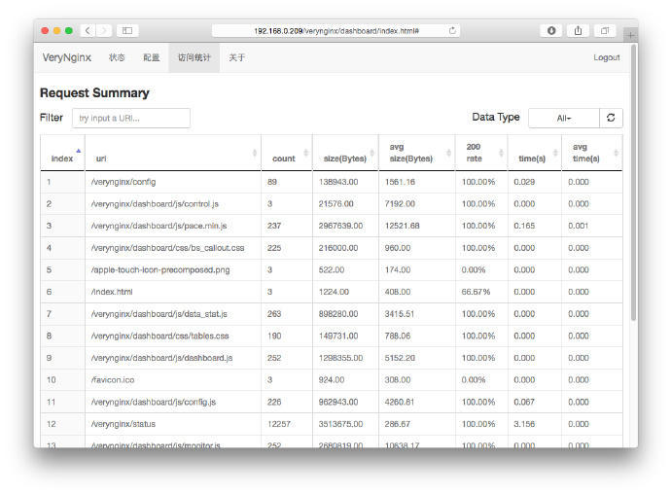The height and width of the screenshot is (495, 671).
Task: Toggle the Safari sidebar button
Action: coord(127,31)
